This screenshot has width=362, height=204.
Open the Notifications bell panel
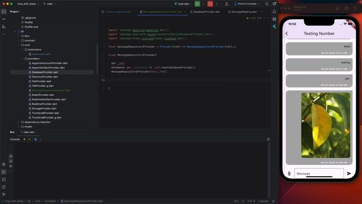click(x=274, y=11)
